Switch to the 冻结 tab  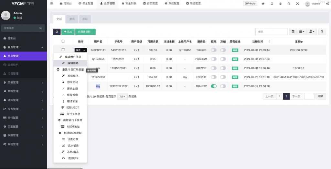point(85,19)
